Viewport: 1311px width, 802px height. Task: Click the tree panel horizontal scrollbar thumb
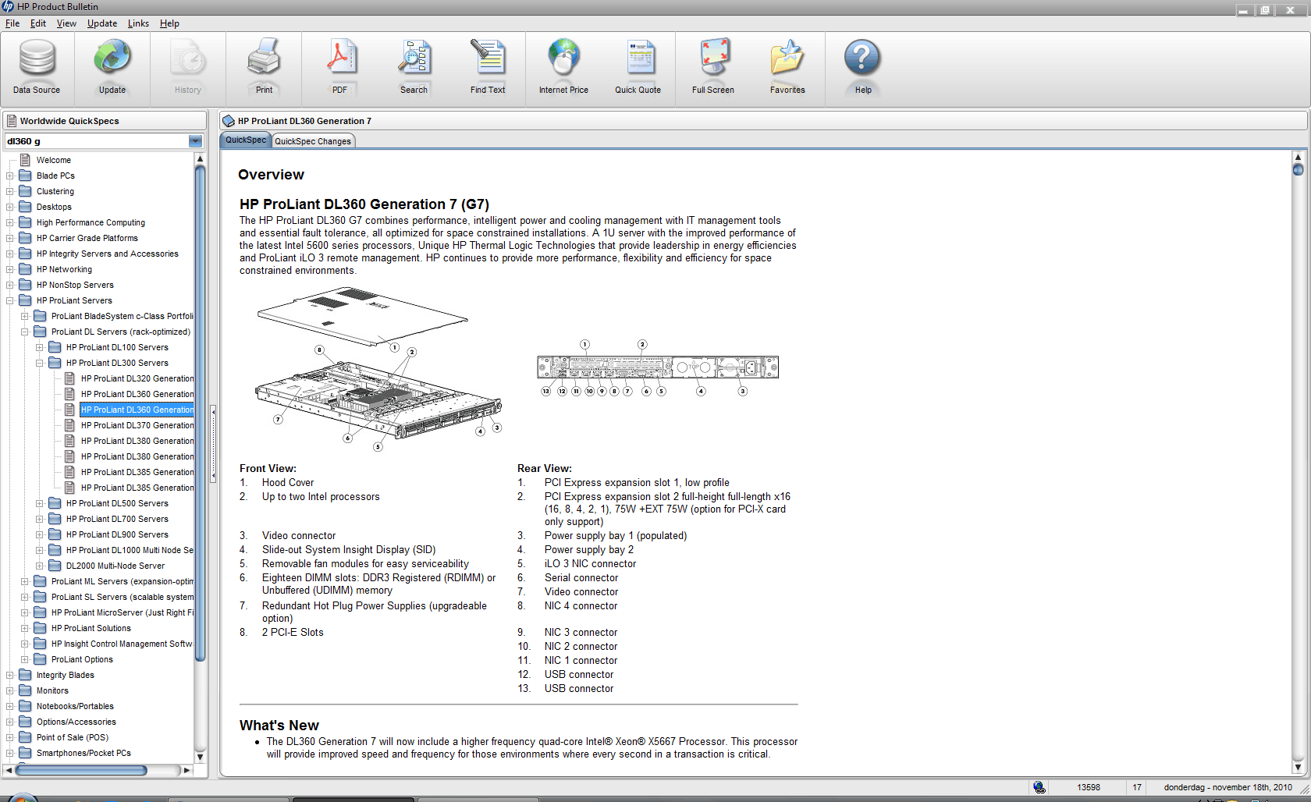(x=81, y=770)
